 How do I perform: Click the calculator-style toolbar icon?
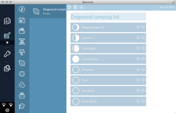(x=75, y=7)
